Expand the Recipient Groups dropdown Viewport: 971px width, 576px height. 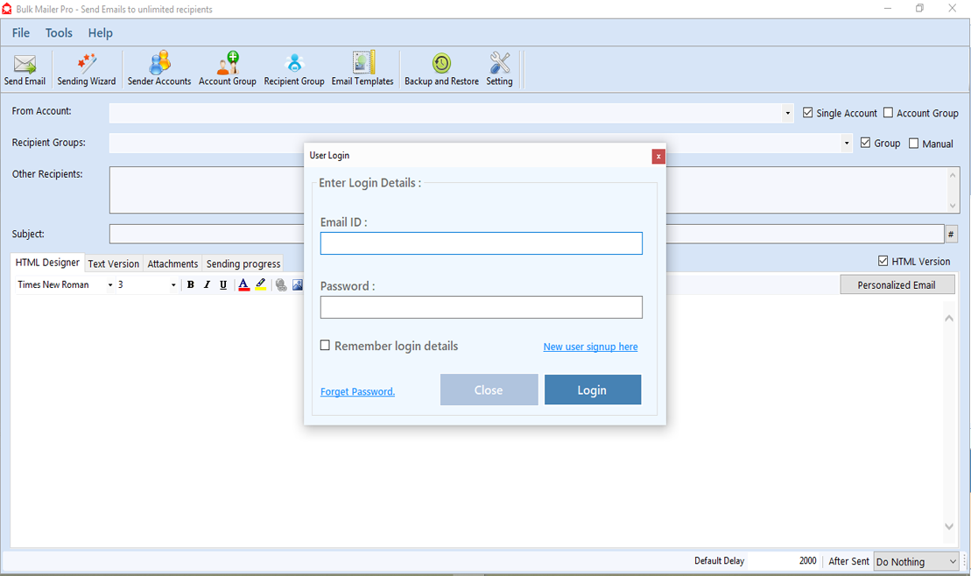(847, 143)
